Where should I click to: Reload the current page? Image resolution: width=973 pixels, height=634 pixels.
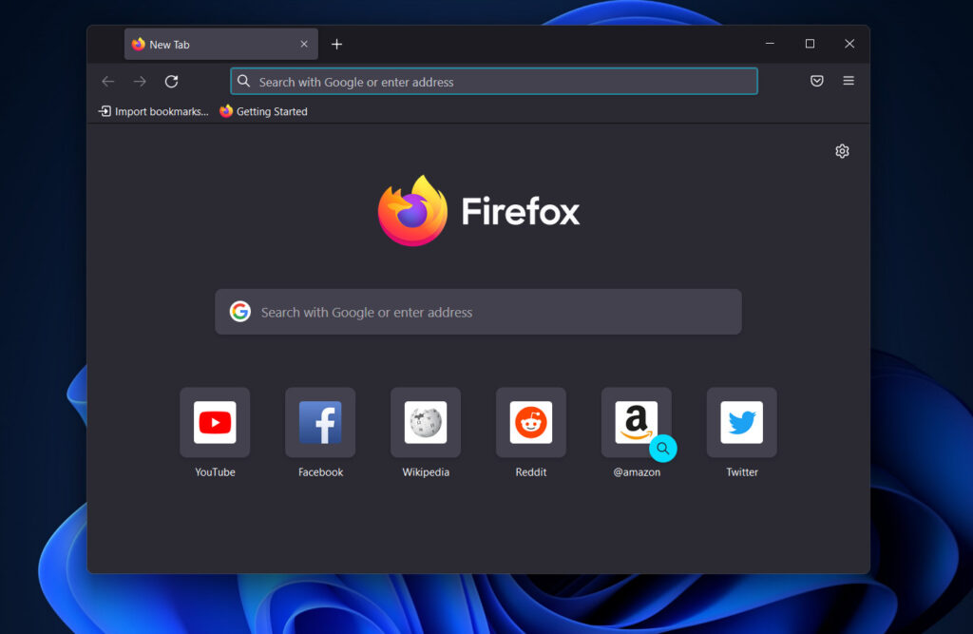[172, 82]
